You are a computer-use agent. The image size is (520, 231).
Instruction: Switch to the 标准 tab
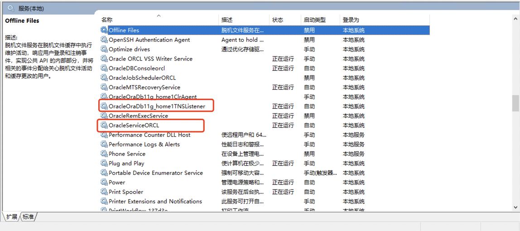coord(29,217)
